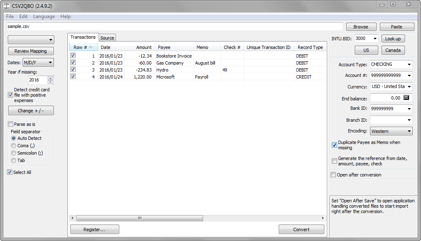Image resolution: width=421 pixels, height=241 pixels.
Task: Sort by the Record Type column header
Action: point(310,47)
